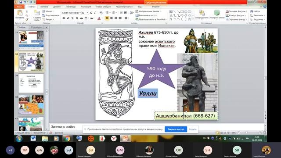Click the Заметки к слайду notes field
Screen dimensions: 281x158
coord(157,127)
